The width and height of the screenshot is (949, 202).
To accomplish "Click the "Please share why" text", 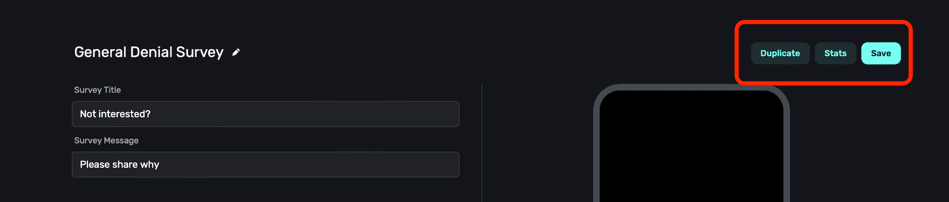I will click(x=120, y=165).
